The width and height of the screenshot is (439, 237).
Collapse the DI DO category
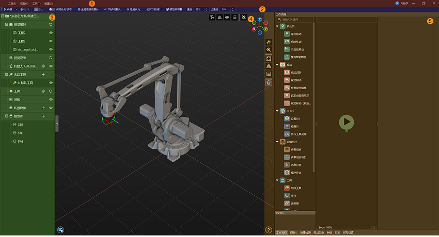click(277, 111)
